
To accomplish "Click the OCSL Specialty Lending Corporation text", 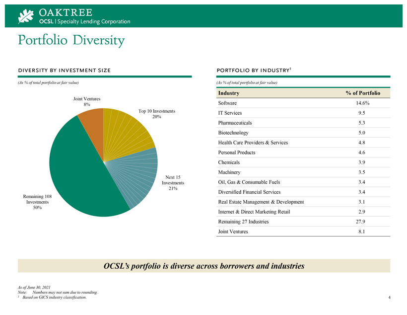I will coord(84,21).
